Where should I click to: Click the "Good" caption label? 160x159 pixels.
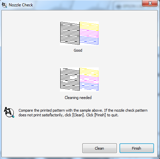click(x=78, y=50)
